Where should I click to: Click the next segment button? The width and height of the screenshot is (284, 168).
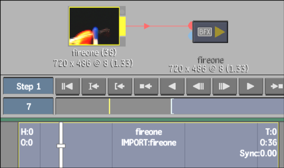pos(275,86)
